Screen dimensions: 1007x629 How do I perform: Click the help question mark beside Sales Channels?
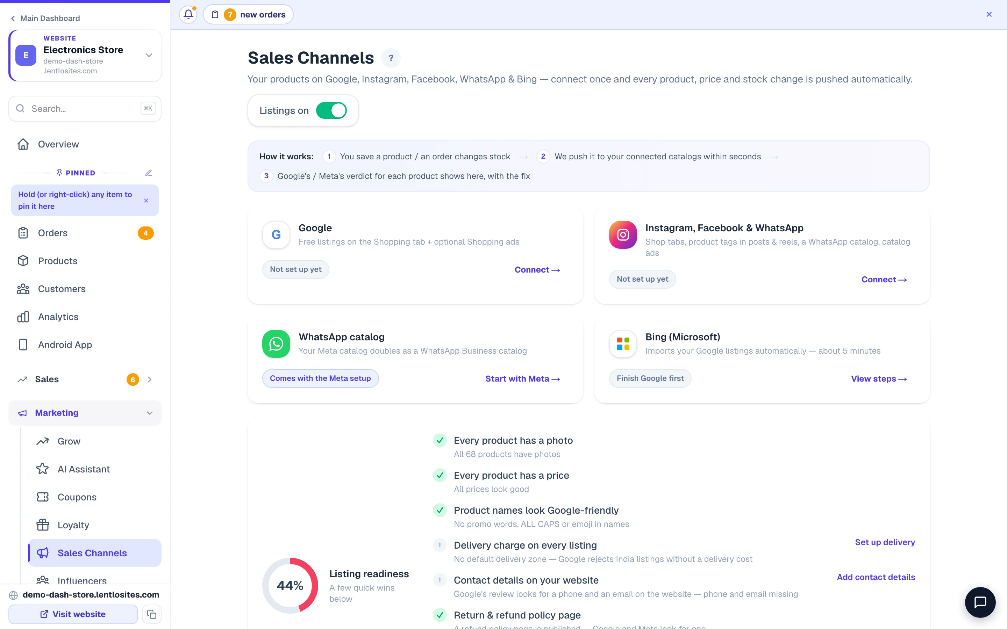tap(391, 58)
